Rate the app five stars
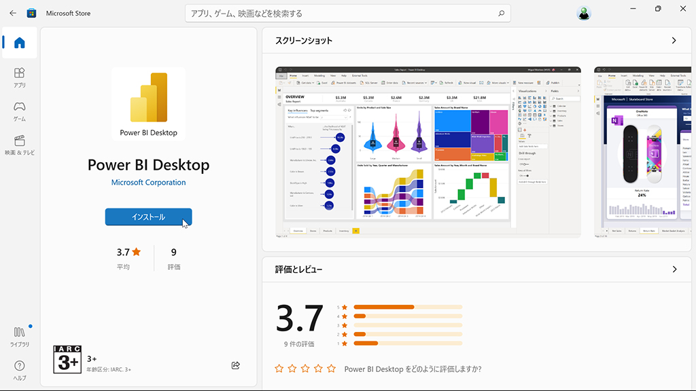Screen dimensions: 696x391 tap(332, 369)
